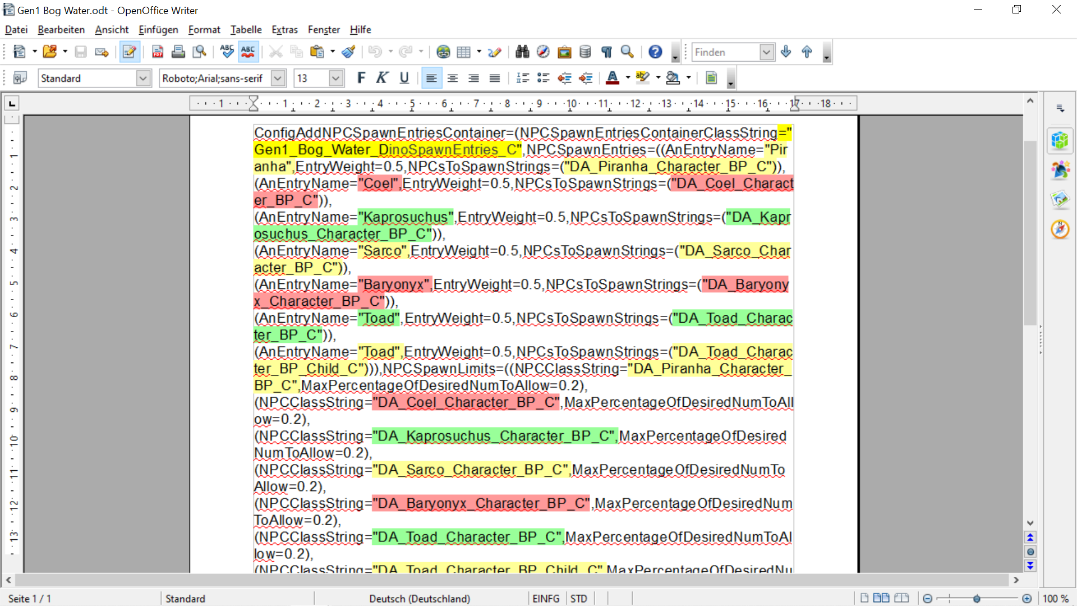Click Decrease Indent icon

[x=564, y=78]
